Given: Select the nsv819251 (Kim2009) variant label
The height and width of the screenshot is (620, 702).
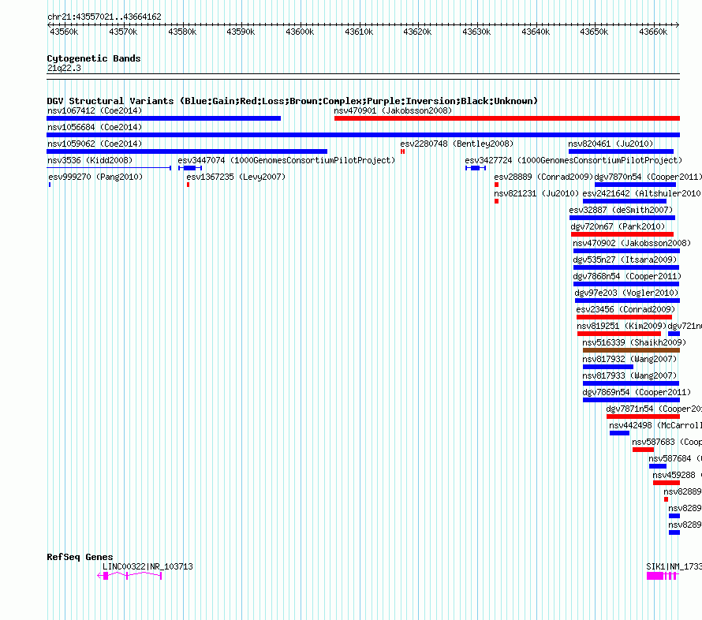Looking at the screenshot, I should [x=622, y=326].
